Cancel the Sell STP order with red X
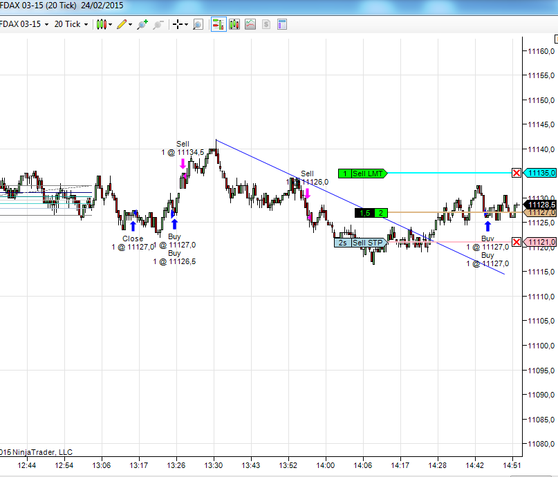 517,242
